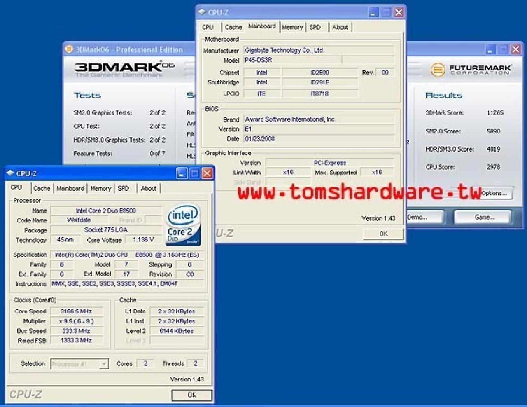Click the 45 nm technology value

pyautogui.click(x=66, y=239)
